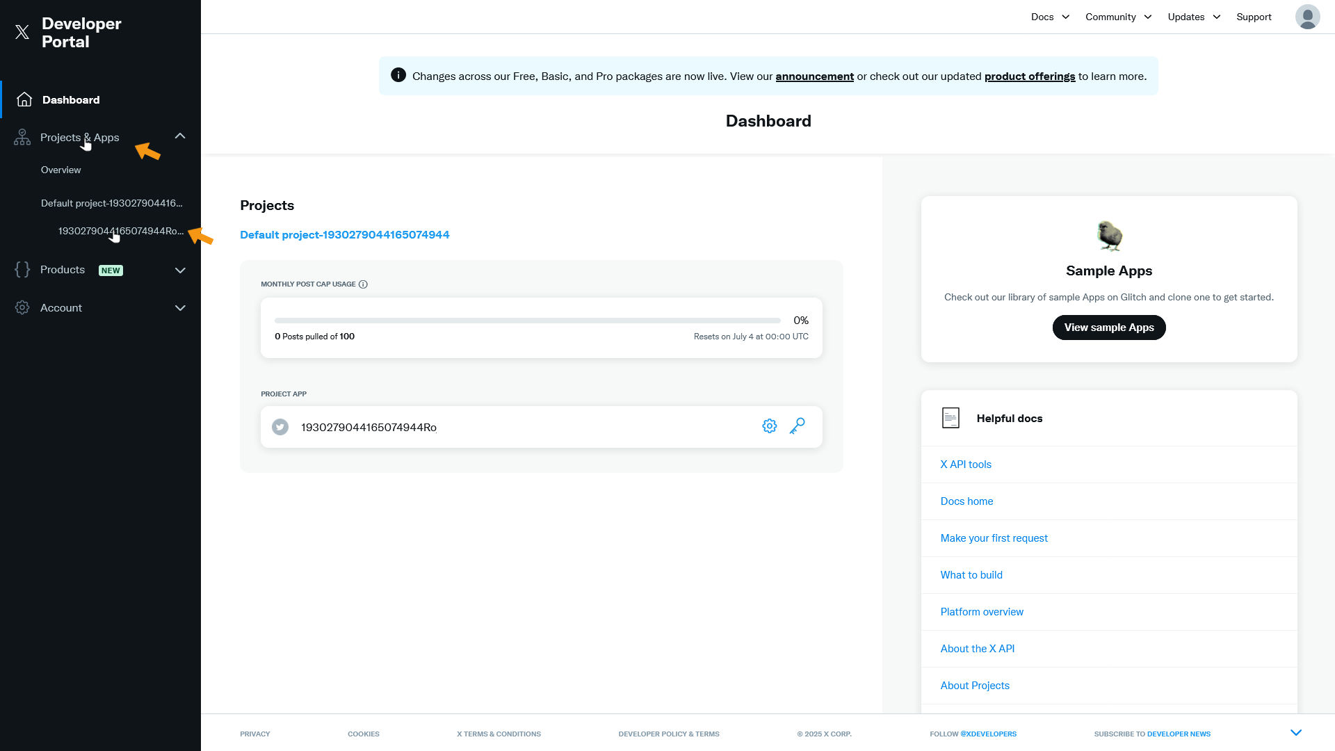Open the Default project link
The height and width of the screenshot is (751, 1335).
344,235
